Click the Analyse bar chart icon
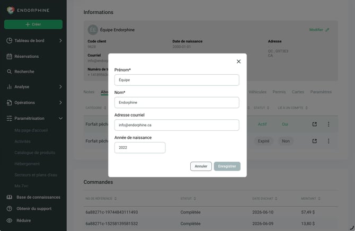This screenshot has width=355, height=231. (10, 87)
